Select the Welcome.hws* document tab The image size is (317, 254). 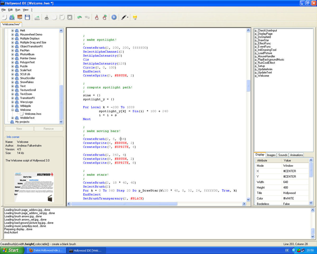(x=11, y=24)
